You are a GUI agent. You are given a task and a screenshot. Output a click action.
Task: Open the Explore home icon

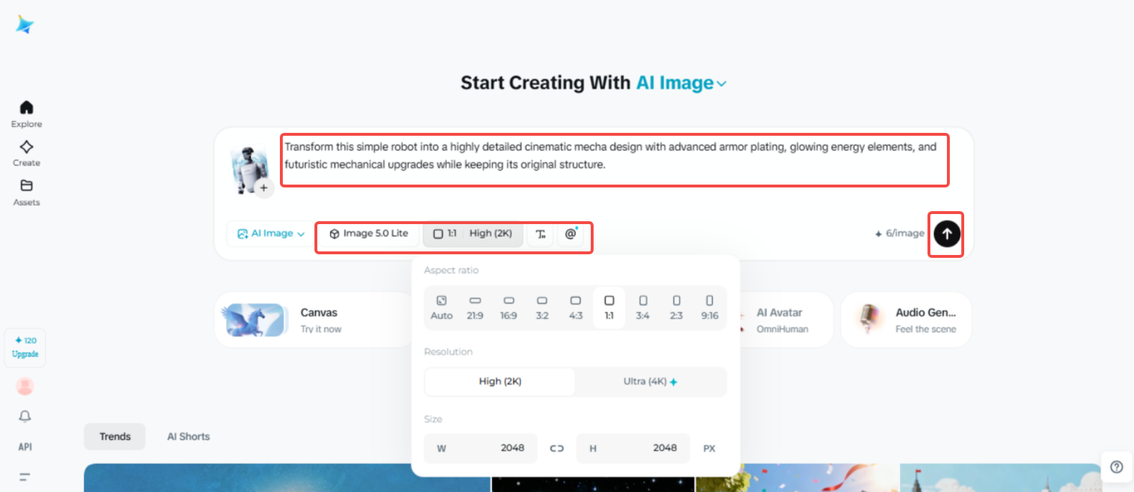[27, 108]
